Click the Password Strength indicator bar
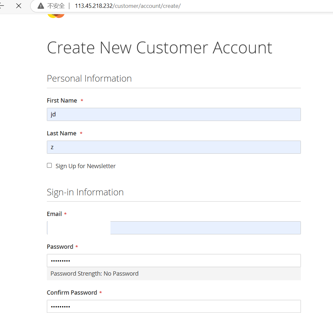 point(174,273)
